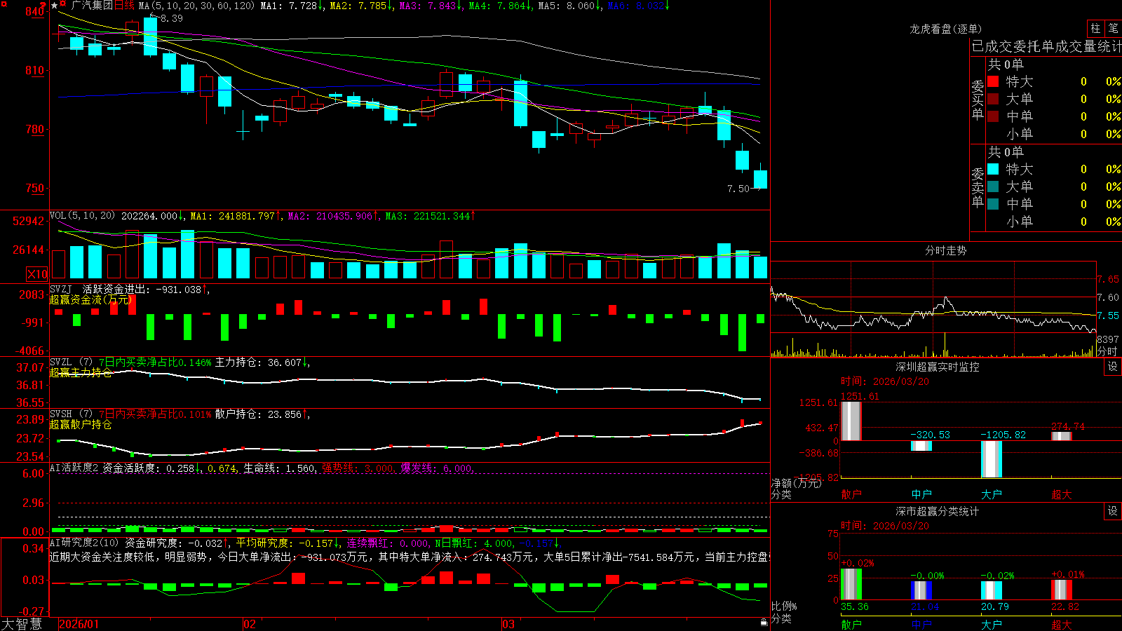This screenshot has width=1122, height=631.
Task: Click the 广汽集团 stock name
Action: [92, 6]
